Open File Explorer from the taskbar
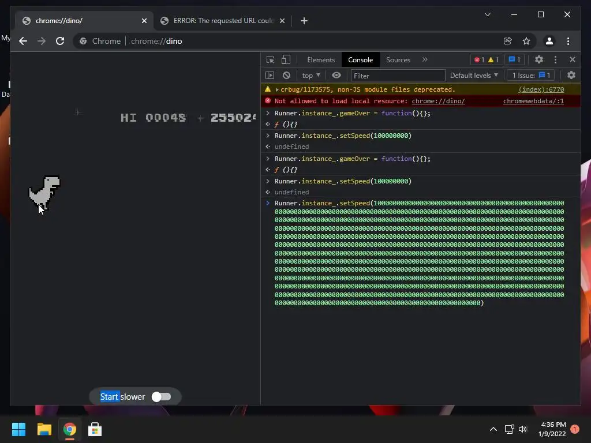This screenshot has width=591, height=443. click(x=44, y=429)
